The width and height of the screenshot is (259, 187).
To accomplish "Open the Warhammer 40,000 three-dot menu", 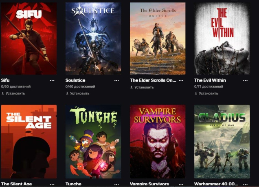I will tap(246, 185).
